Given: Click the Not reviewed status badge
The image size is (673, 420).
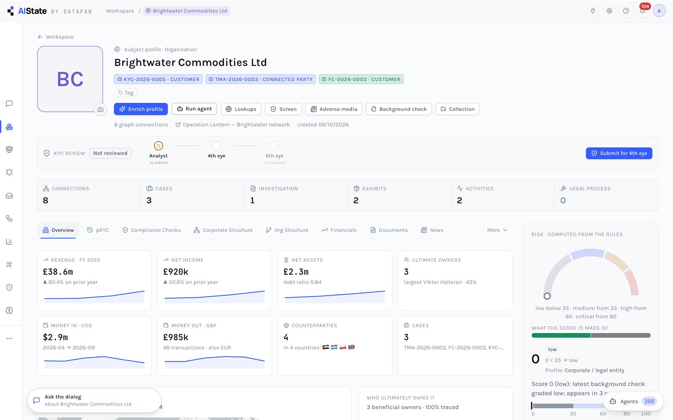Looking at the screenshot, I should [110, 153].
